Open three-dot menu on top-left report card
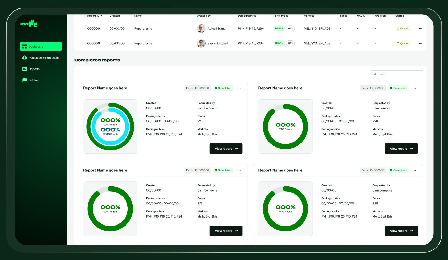 click(x=239, y=88)
